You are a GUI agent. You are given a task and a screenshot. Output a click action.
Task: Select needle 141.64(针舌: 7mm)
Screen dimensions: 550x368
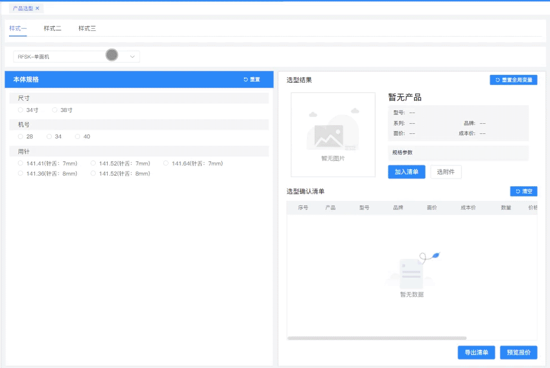click(193, 163)
